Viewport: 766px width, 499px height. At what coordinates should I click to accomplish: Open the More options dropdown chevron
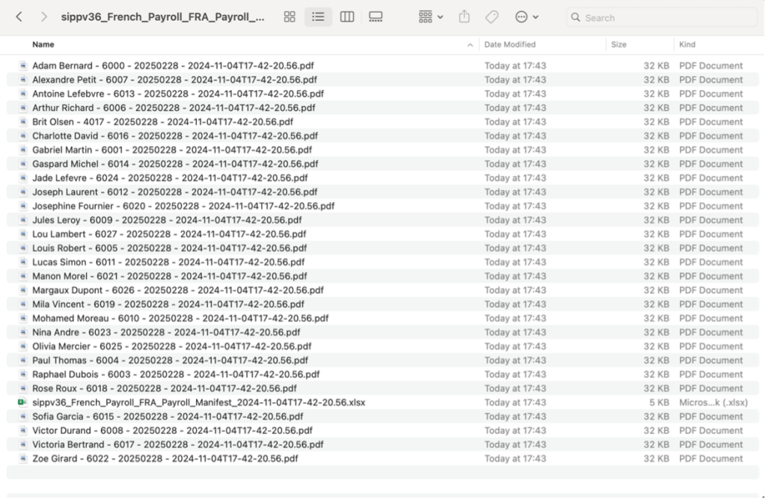pos(536,16)
